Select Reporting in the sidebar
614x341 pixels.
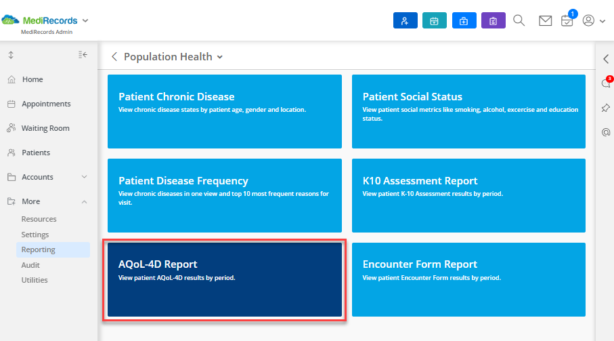(x=53, y=249)
